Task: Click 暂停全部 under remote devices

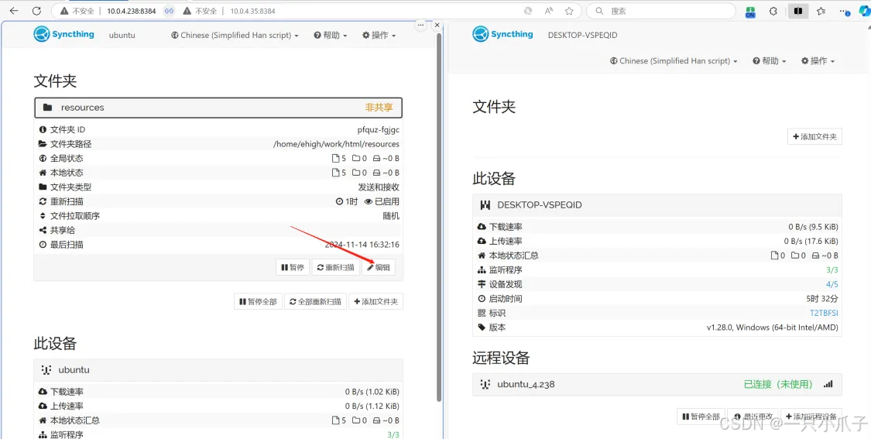Action: click(701, 417)
